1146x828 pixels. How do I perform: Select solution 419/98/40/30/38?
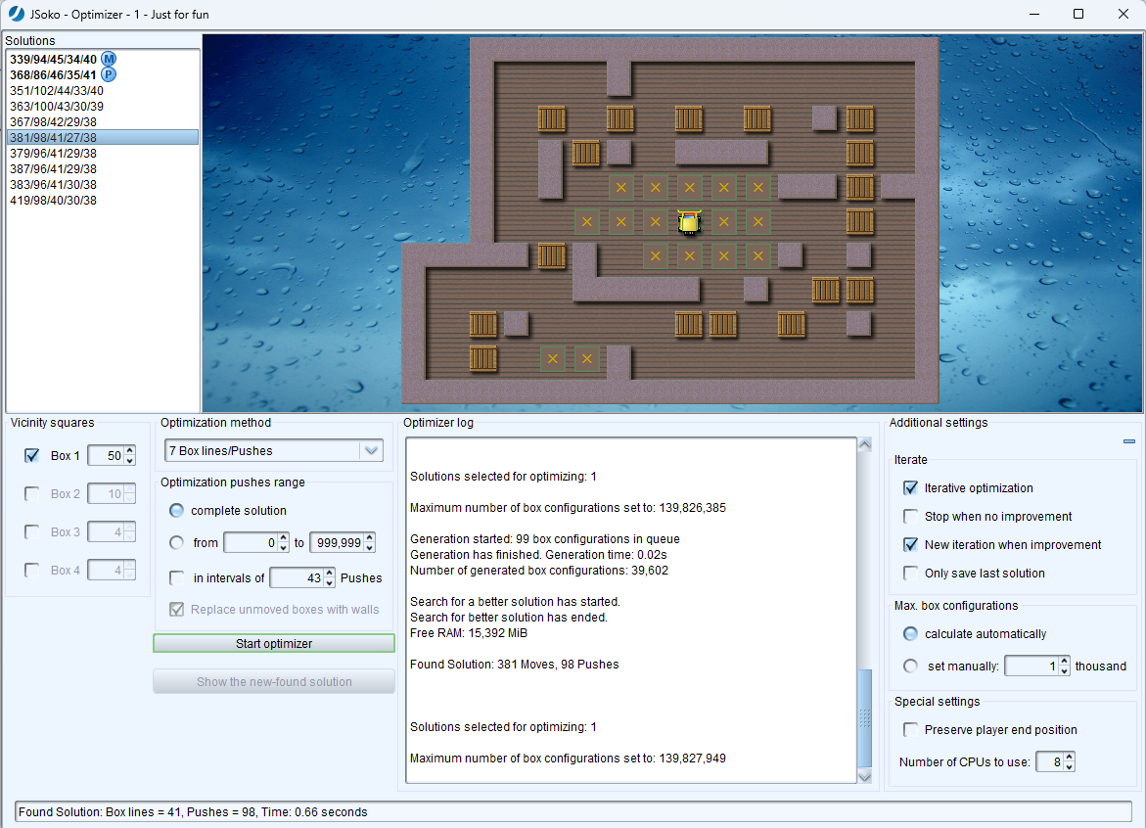coord(103,201)
